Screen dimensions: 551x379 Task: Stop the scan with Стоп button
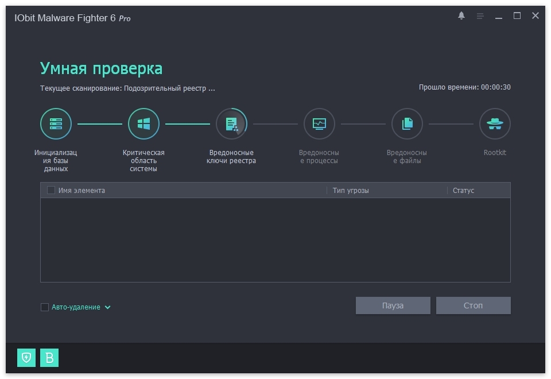tap(473, 305)
